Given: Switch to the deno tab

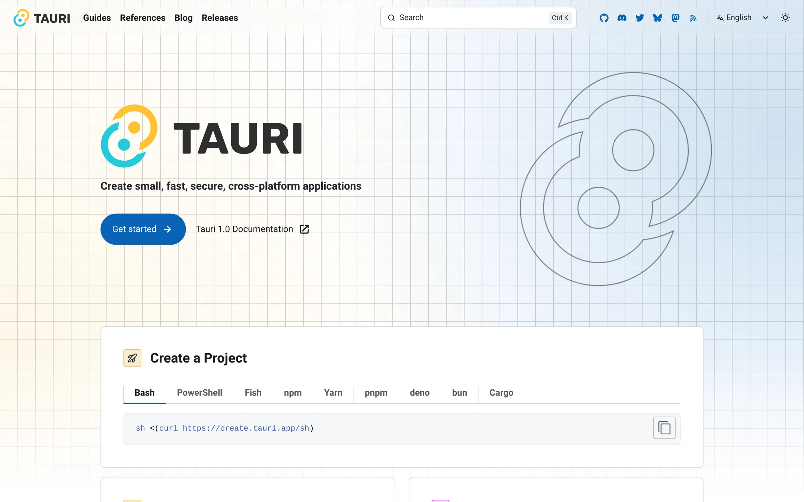Looking at the screenshot, I should [419, 393].
